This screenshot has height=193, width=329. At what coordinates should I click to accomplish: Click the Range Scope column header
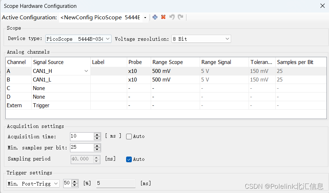pyautogui.click(x=175, y=62)
